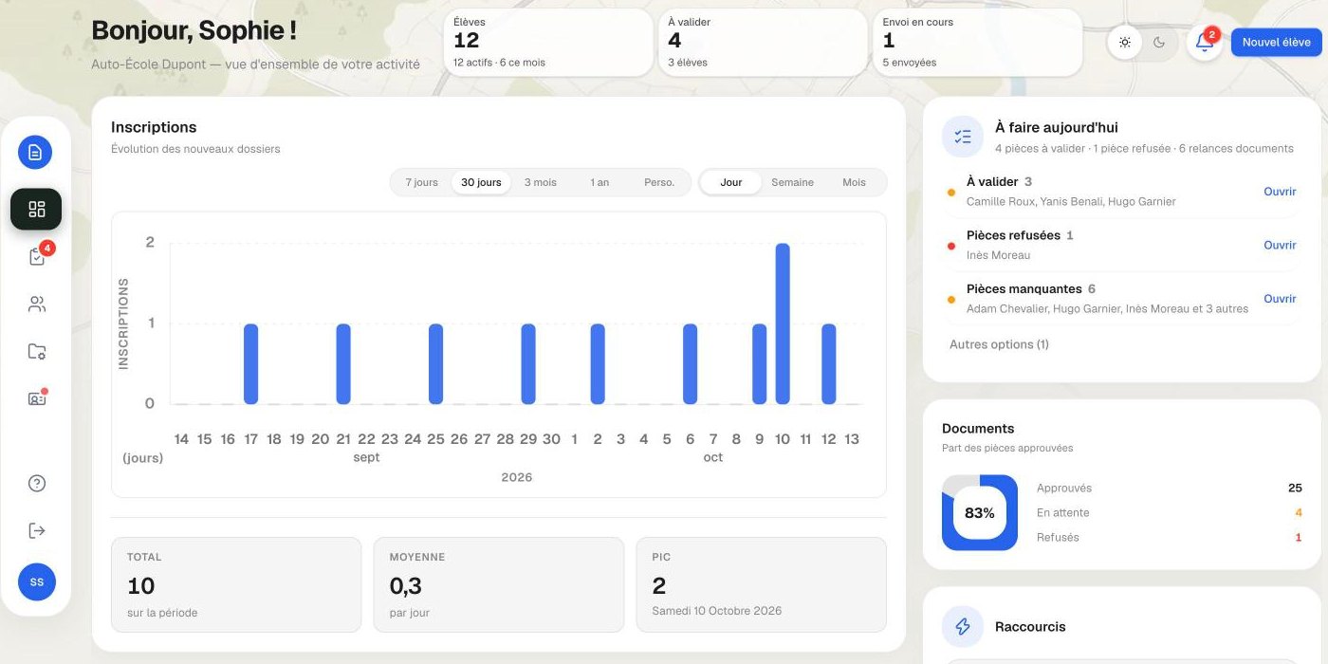Image resolution: width=1328 pixels, height=664 pixels.
Task: Open the Pièces manquantes task row link
Action: (1280, 299)
